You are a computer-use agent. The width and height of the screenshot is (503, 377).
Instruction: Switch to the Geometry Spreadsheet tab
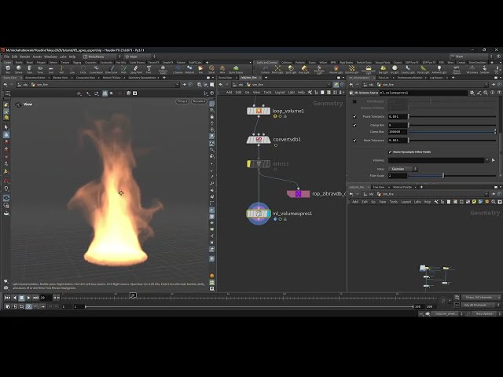[142, 78]
